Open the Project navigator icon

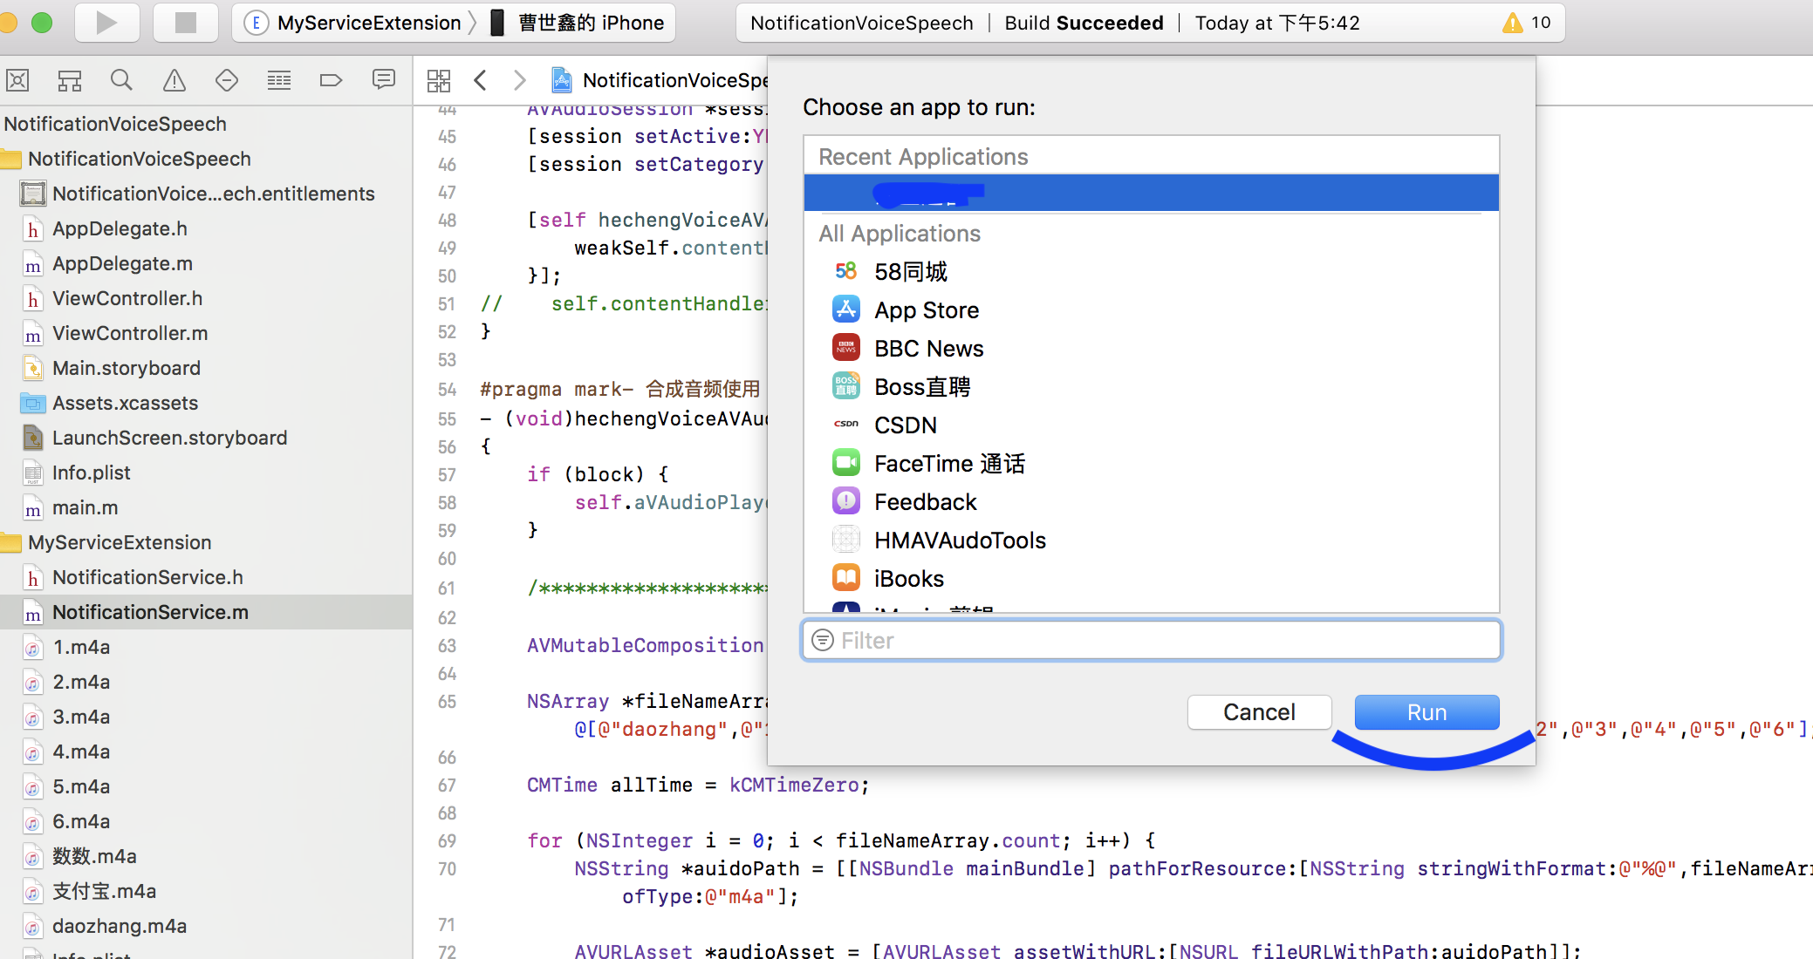pos(17,81)
